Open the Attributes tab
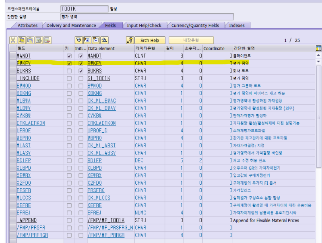This screenshot has width=322, height=243. click(27, 25)
